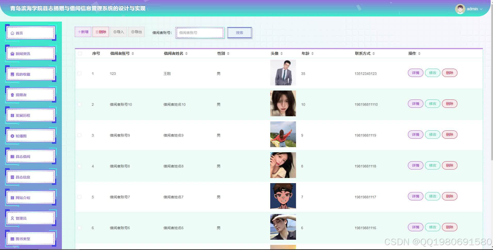
Task: Tick the select-all checkbox in table header
Action: pos(80,53)
